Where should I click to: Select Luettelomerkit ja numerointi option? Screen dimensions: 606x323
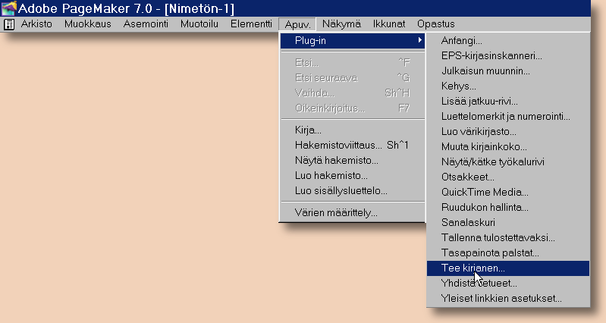click(505, 116)
